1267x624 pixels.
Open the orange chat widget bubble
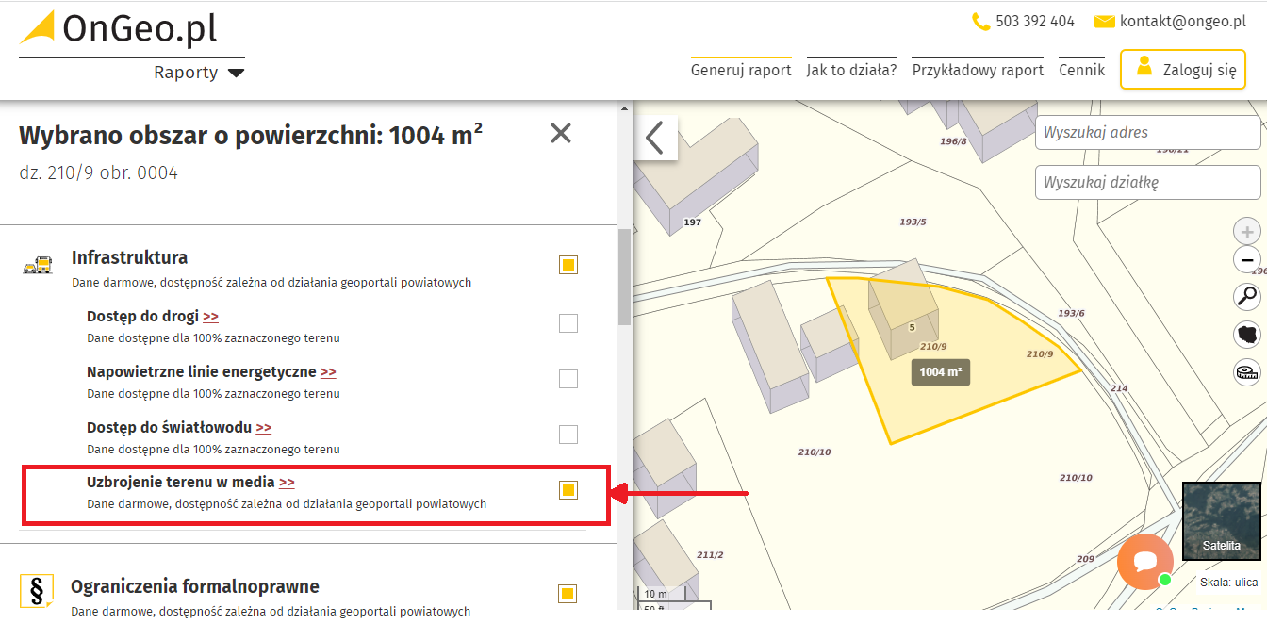(1144, 562)
